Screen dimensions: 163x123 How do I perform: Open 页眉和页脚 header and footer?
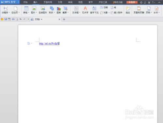pyautogui.click(x=139, y=10)
